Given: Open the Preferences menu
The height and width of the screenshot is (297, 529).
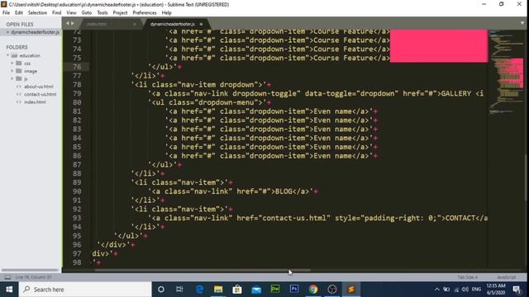Looking at the screenshot, I should 145,13.
